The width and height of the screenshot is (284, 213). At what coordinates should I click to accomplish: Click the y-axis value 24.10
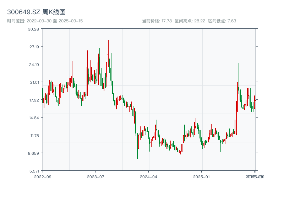coord(34,65)
